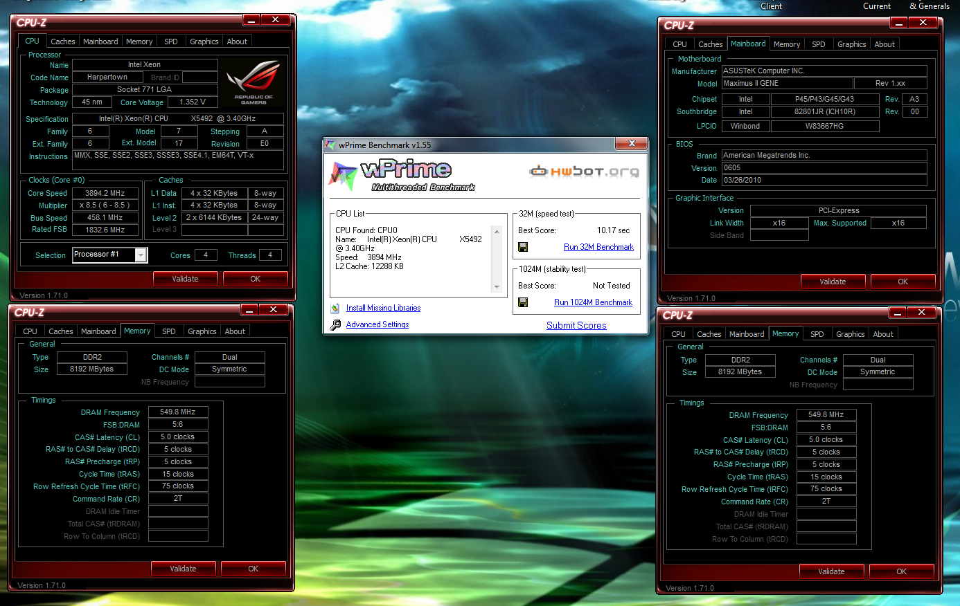Click the Cores count field showing 4
Screen dimensions: 960x606
(206, 255)
